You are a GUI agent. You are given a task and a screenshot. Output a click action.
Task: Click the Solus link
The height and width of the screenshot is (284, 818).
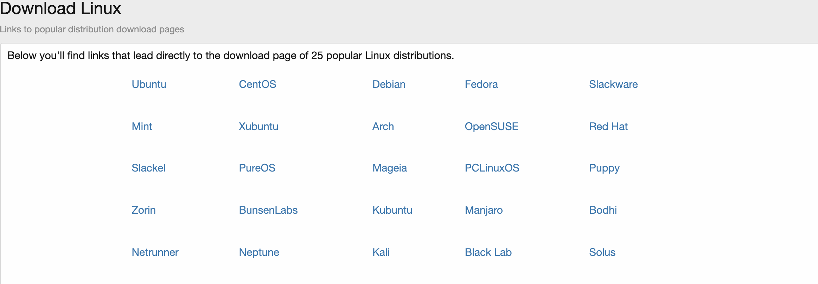point(602,252)
